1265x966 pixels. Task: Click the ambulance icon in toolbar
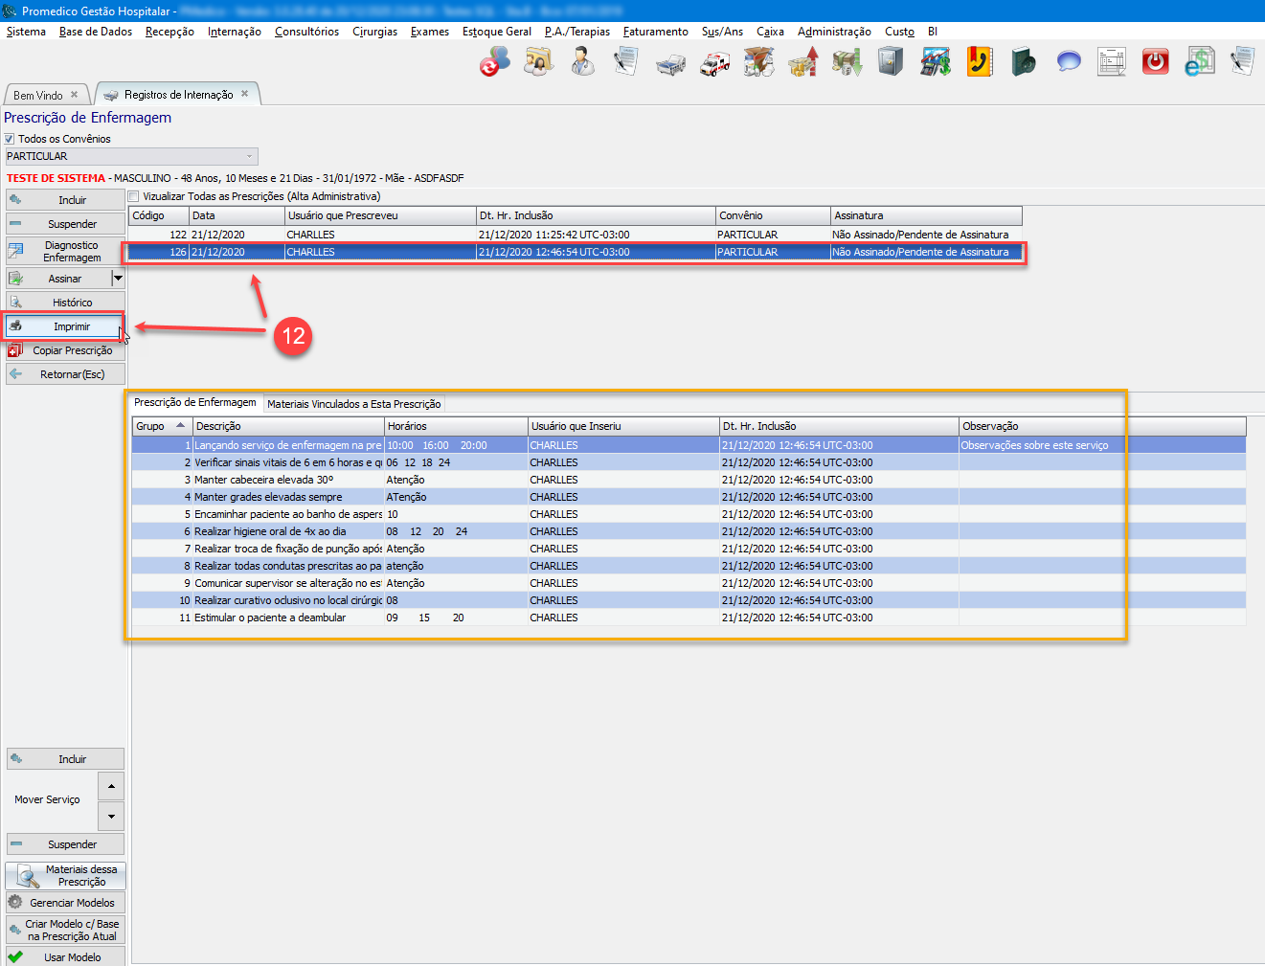pyautogui.click(x=714, y=63)
